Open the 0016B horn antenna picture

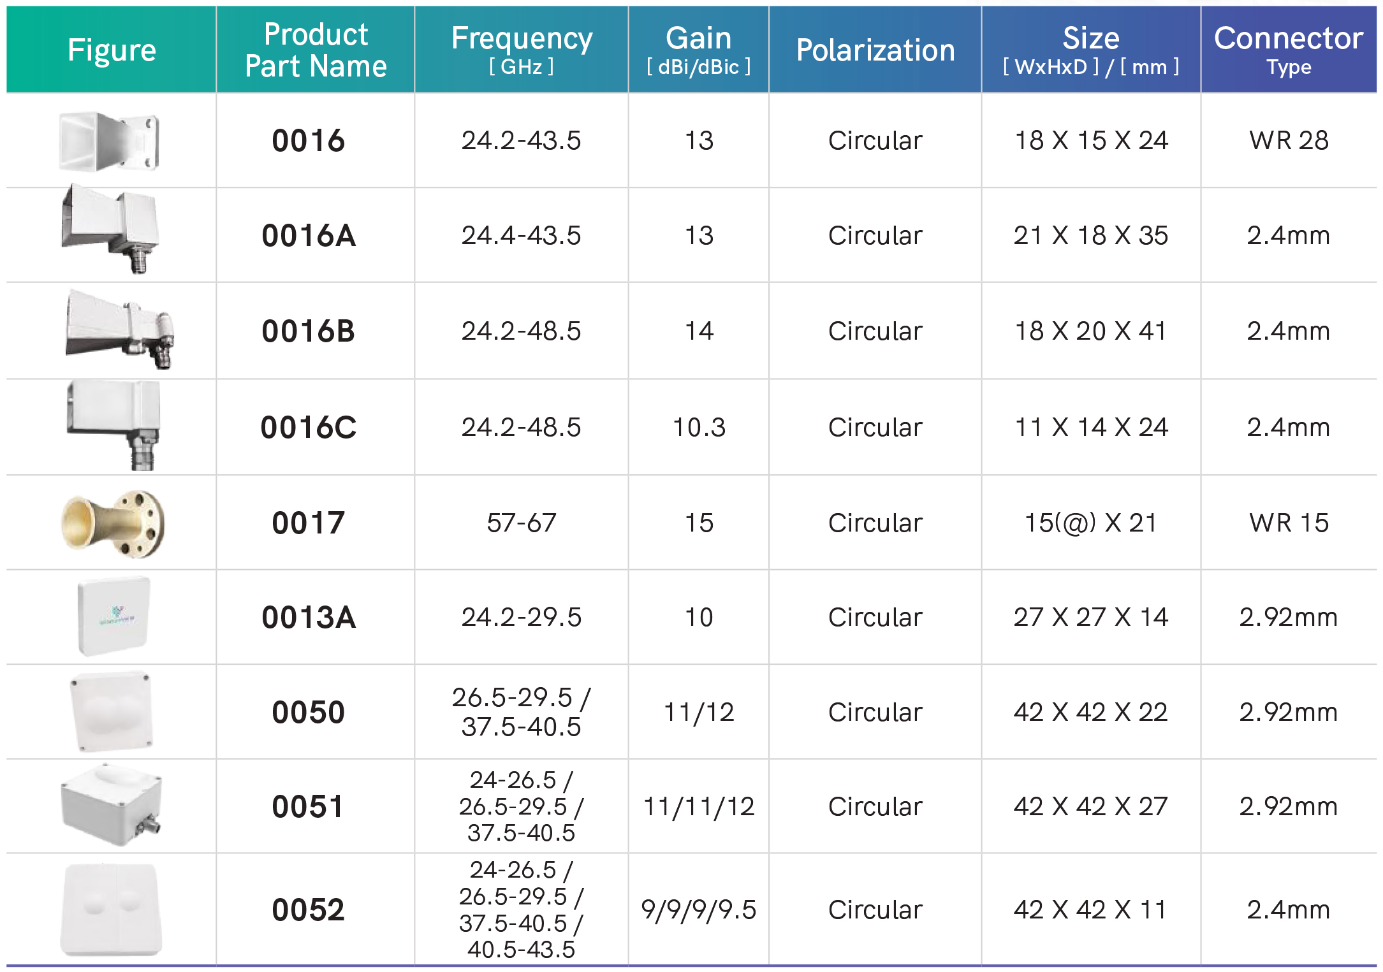(x=119, y=329)
